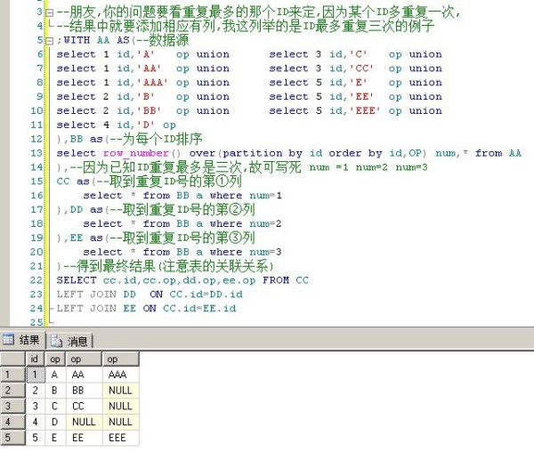Screen dimensions: 534x452
Task: Click the AAA cell in row 1
Action: click(x=117, y=375)
